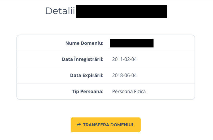This screenshot has height=140, width=213.
Task: Click the Data Înregistrării label
Action: (83, 59)
